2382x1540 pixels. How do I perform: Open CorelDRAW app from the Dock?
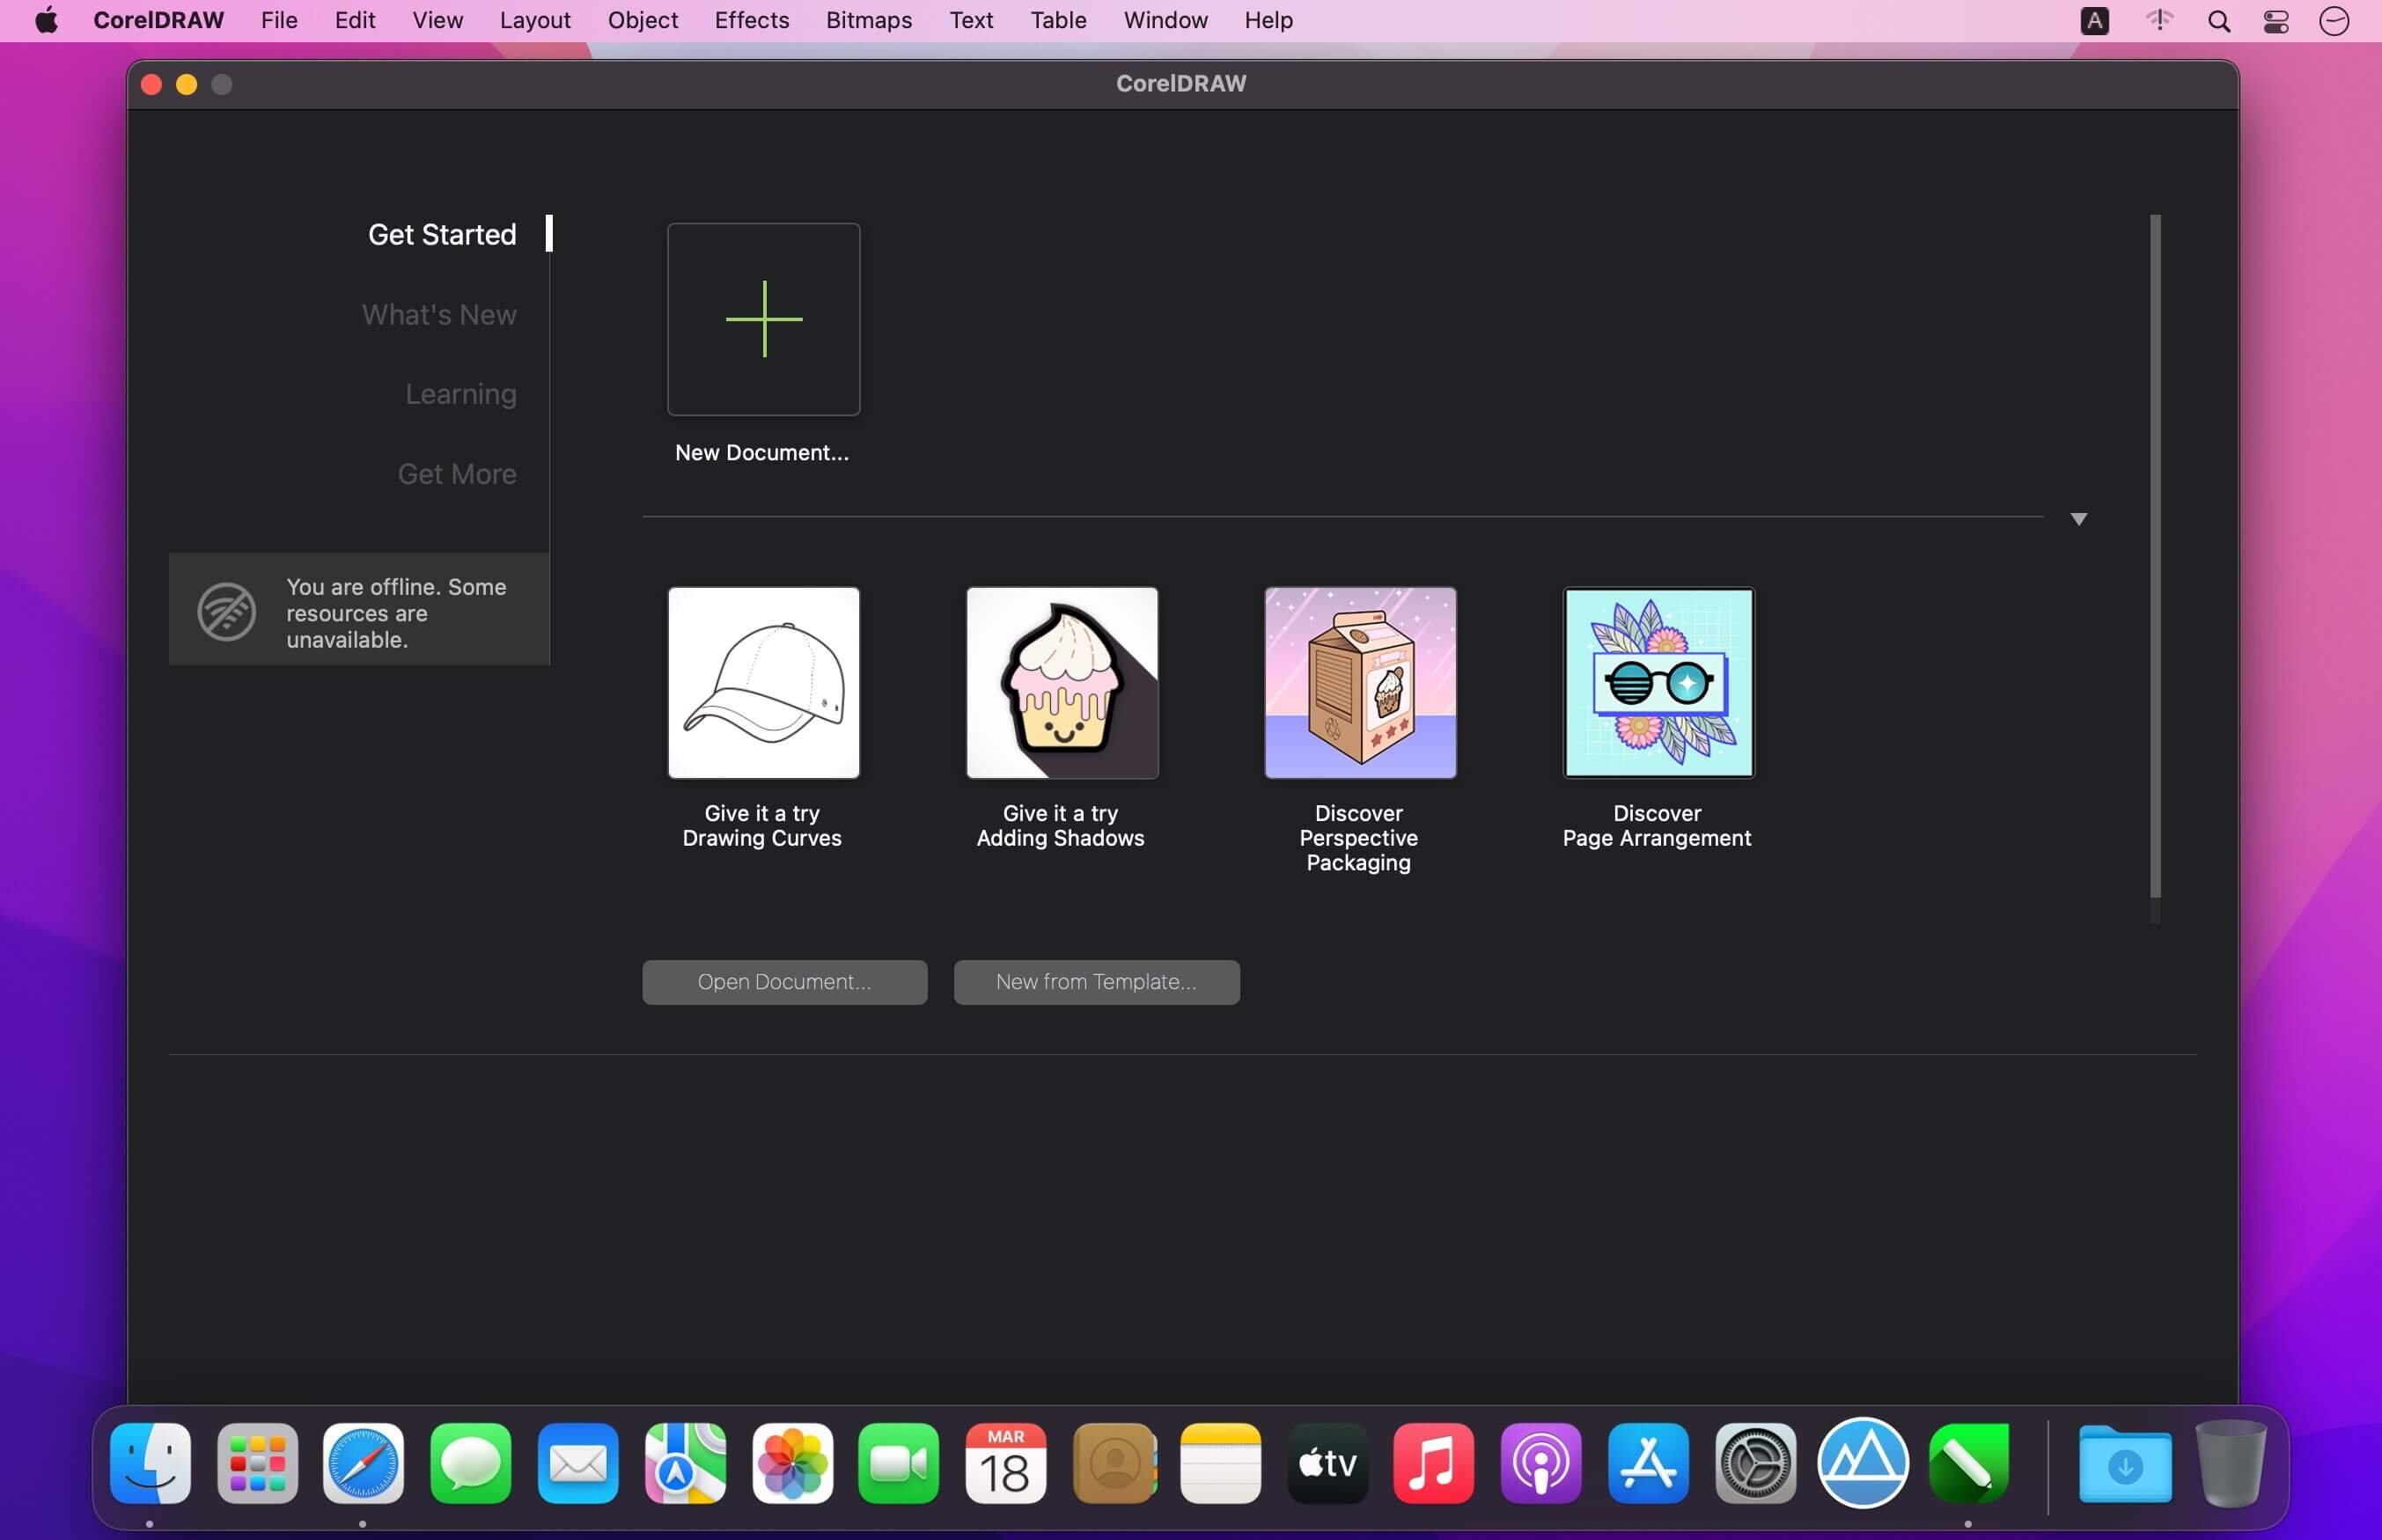click(x=1968, y=1464)
